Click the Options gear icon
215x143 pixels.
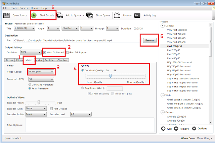194,128
